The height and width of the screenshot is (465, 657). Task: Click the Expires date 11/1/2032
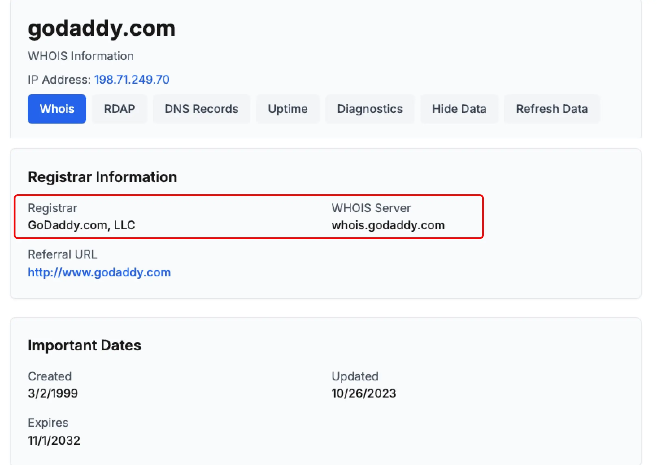coord(54,440)
